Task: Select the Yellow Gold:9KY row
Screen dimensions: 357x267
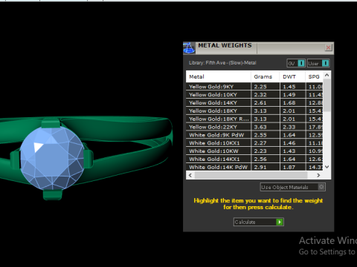Action: pos(254,87)
